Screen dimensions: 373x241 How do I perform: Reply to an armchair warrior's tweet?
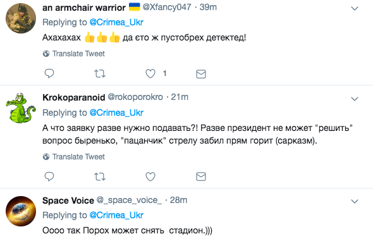(49, 73)
